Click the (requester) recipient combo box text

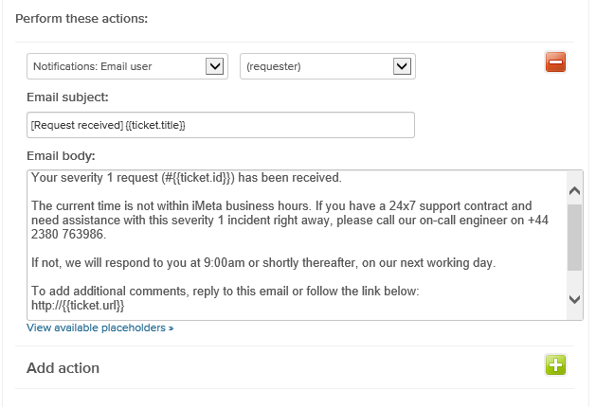tap(274, 66)
